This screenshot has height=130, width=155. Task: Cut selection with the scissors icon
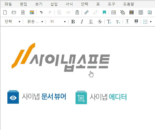(68, 12)
